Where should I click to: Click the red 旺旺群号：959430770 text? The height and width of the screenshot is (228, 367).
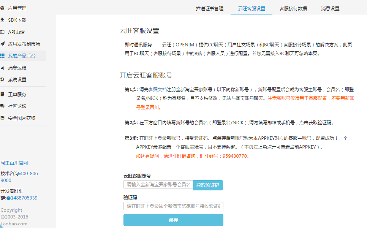225,156
